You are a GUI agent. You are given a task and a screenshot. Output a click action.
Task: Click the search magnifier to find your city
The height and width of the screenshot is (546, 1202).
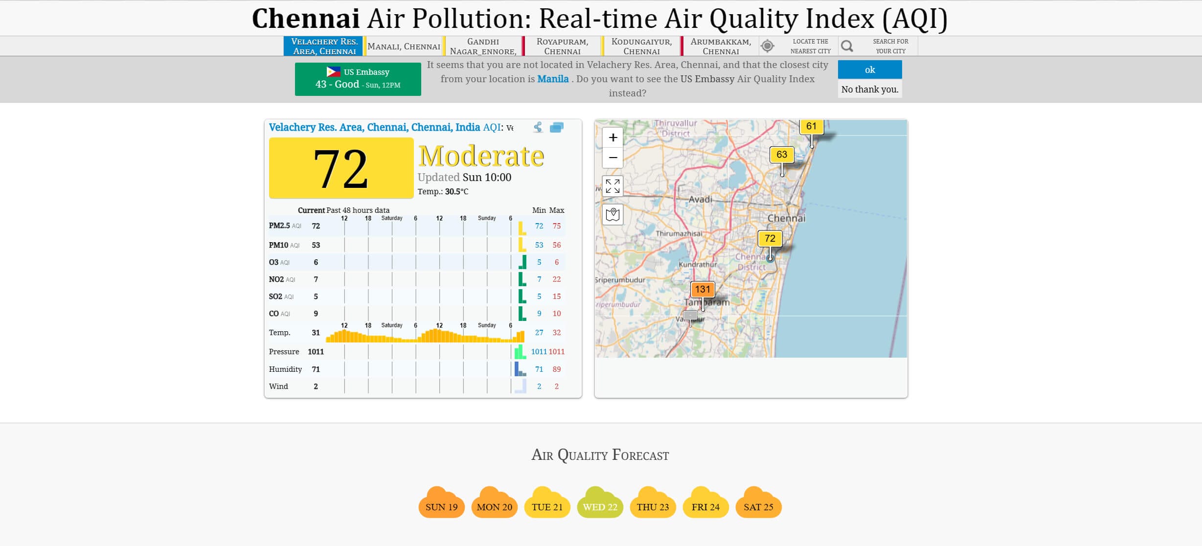pyautogui.click(x=847, y=45)
